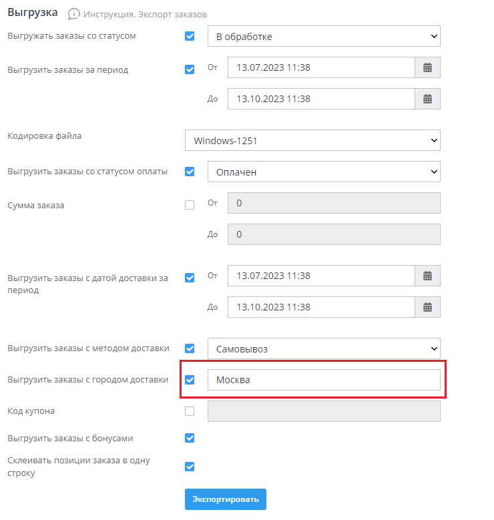Uncheck the order status filter checkbox
Viewport: 494px width, 520px height.
[190, 36]
